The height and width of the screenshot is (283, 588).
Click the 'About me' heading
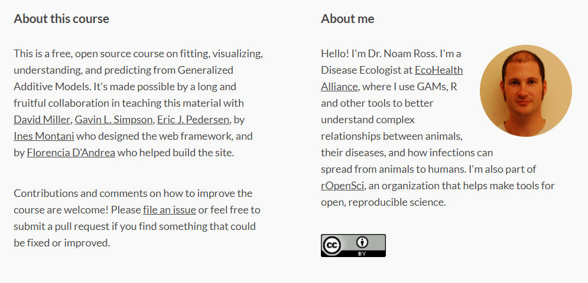coord(347,18)
